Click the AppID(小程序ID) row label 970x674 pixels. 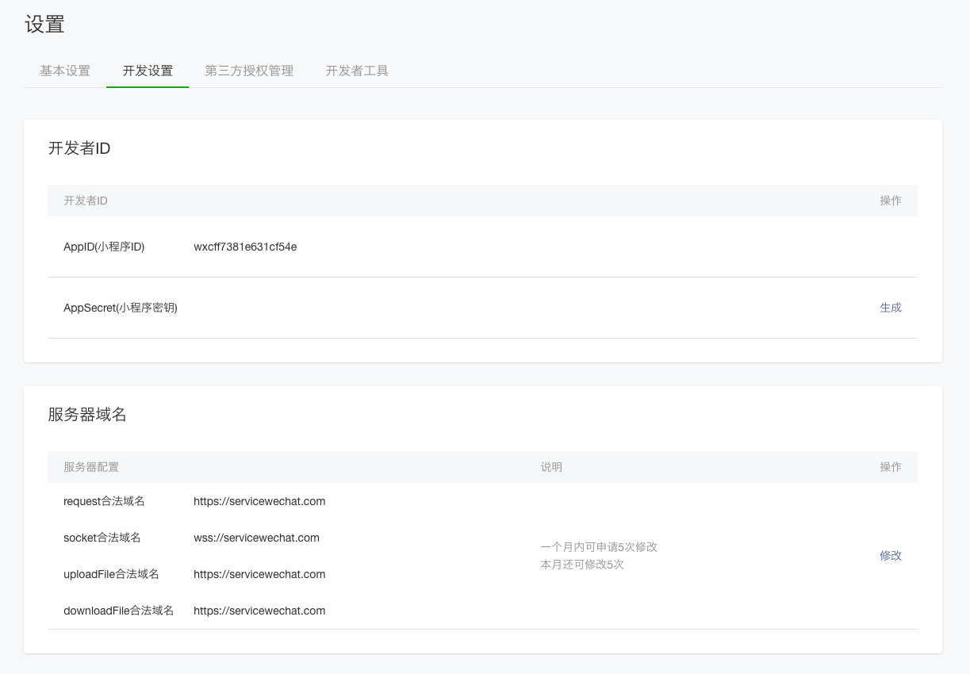[105, 247]
